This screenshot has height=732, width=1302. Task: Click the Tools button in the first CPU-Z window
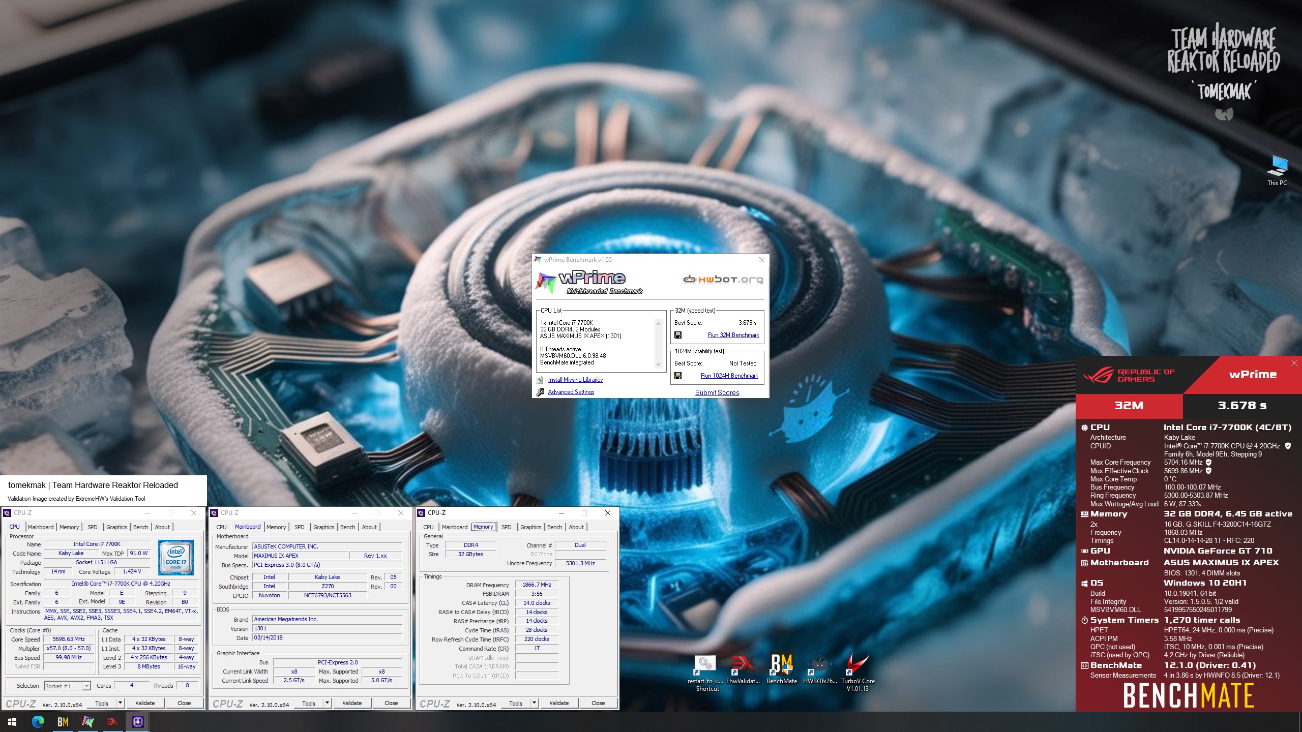click(102, 703)
